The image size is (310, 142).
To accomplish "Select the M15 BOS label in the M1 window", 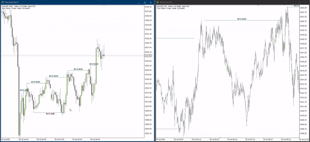I will pos(242,19).
